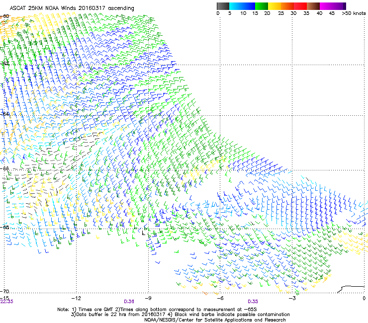This screenshot has height=323, width=368.
Task: Click the cyan 5-10 knots legend swatch
Action: pos(235,6)
